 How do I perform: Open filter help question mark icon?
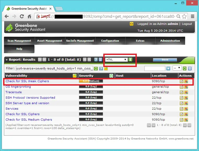(101, 69)
